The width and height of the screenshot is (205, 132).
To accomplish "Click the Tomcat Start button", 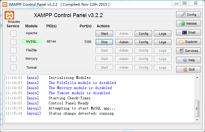I will point(104,67).
